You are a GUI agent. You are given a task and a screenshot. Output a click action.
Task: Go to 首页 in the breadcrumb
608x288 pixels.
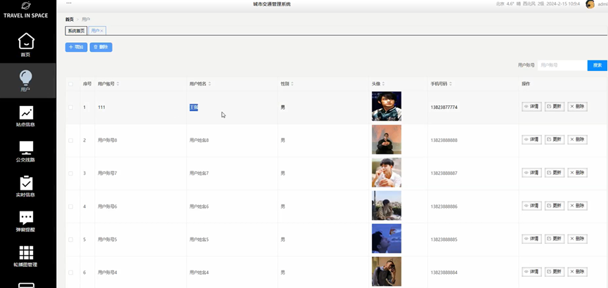coord(70,19)
